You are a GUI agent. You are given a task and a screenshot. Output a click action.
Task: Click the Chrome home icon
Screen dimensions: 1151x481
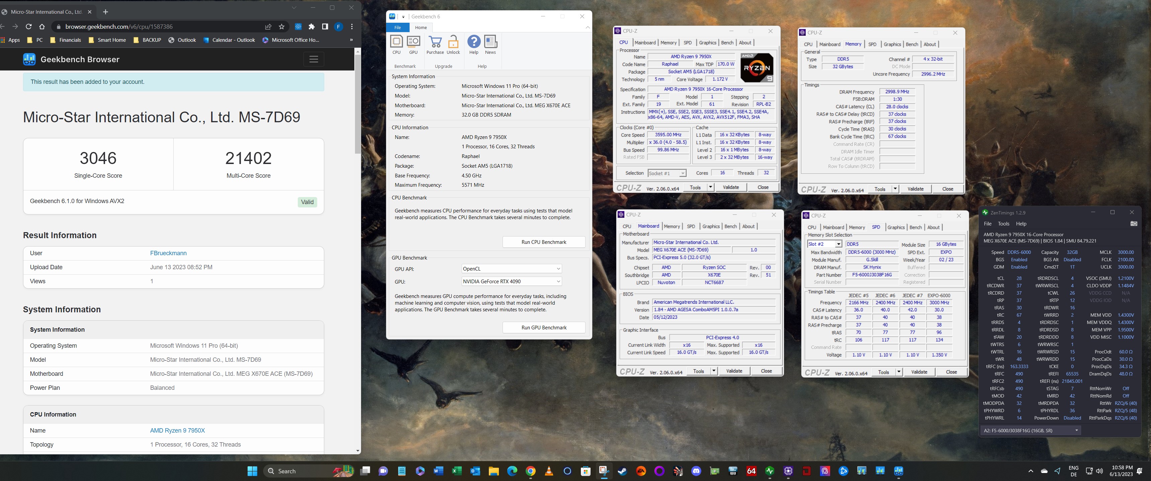42,27
